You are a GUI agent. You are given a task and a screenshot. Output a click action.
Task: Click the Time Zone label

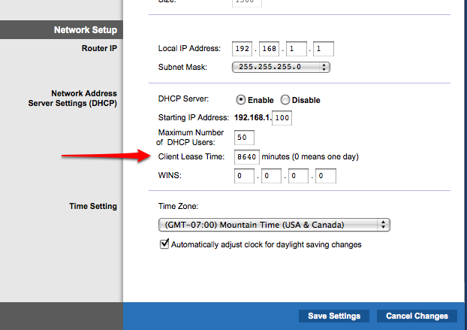click(x=178, y=206)
